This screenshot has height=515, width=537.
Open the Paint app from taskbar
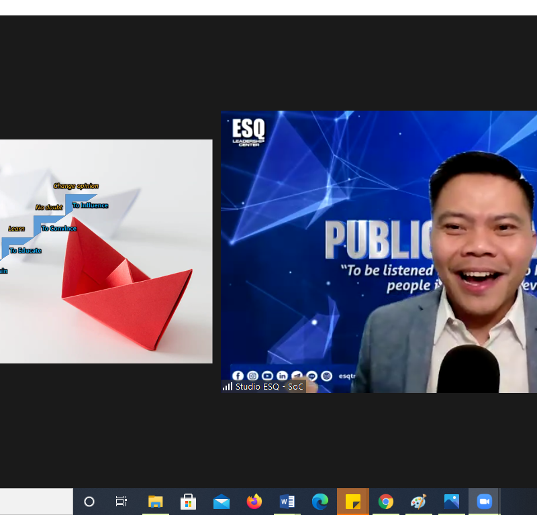(x=418, y=502)
